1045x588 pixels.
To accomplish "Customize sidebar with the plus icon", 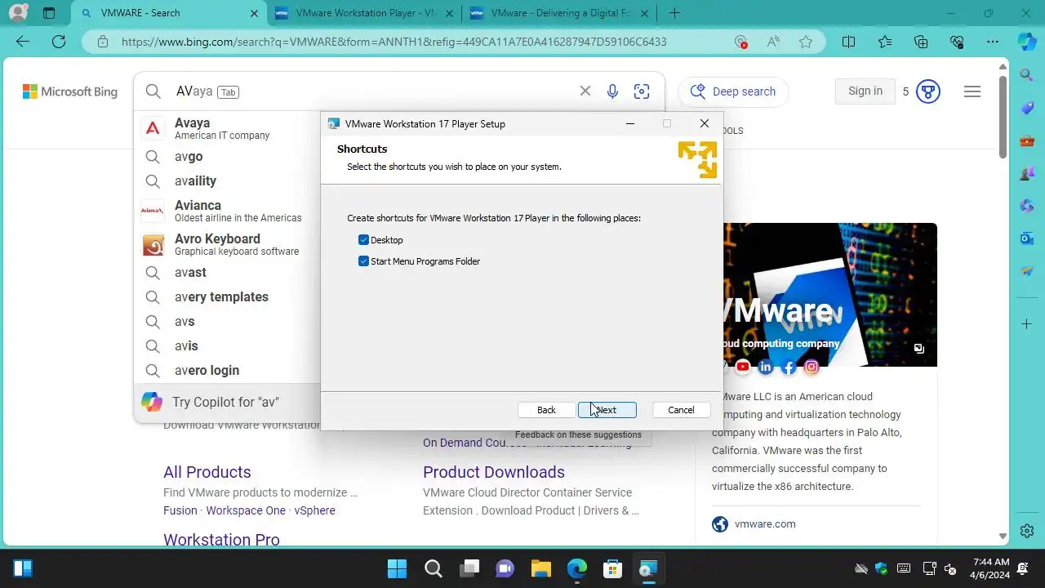I will point(1027,324).
